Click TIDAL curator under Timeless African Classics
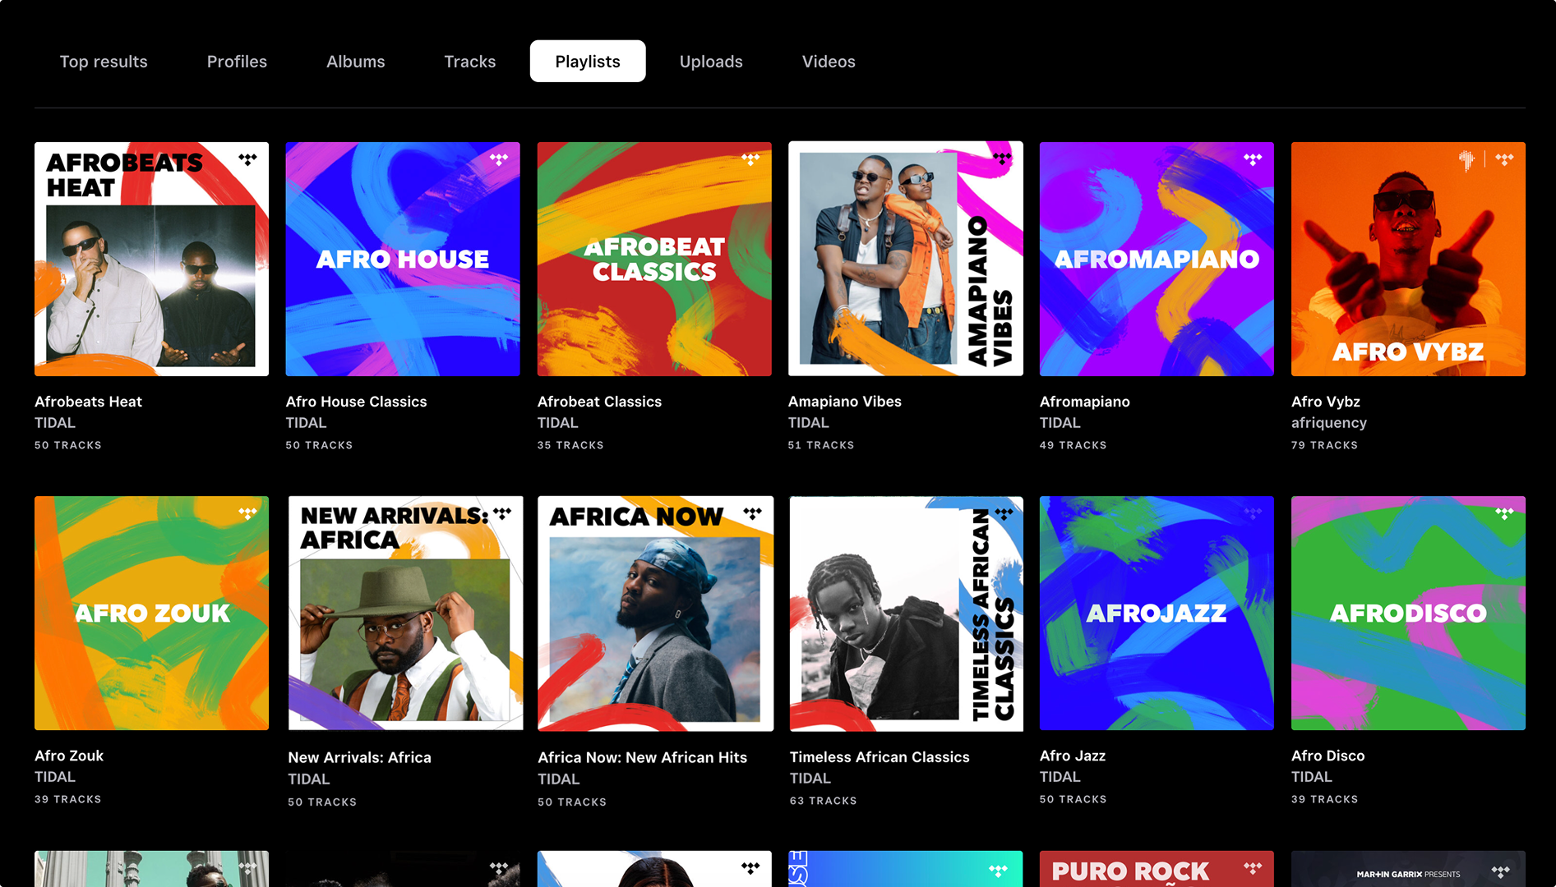The width and height of the screenshot is (1556, 887). [810, 779]
